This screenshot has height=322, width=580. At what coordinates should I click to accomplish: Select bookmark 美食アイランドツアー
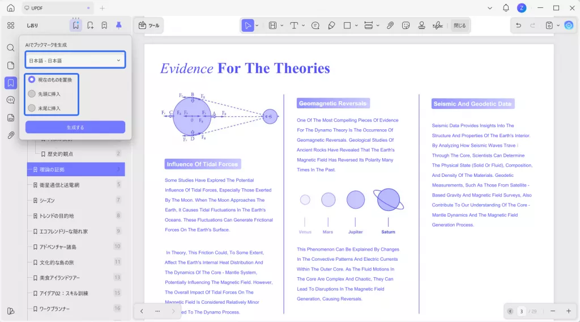(59, 278)
